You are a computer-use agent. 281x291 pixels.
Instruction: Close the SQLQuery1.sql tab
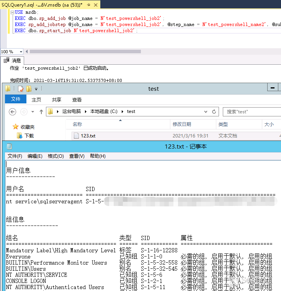pyautogui.click(x=96, y=5)
